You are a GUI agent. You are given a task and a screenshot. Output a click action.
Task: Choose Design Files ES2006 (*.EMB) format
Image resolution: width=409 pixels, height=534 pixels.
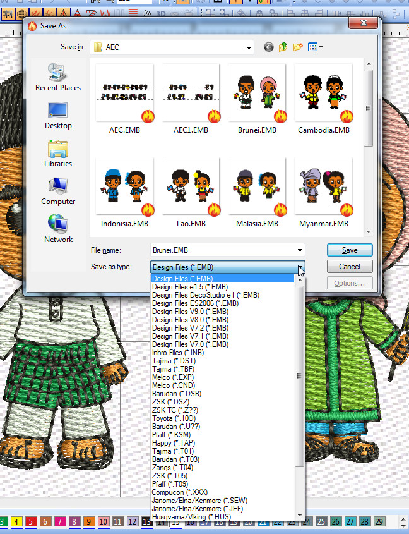tap(223, 303)
